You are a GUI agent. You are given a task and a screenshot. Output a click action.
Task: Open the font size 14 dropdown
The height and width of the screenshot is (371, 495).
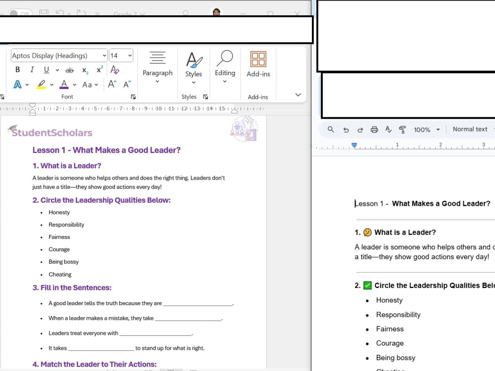click(x=130, y=55)
